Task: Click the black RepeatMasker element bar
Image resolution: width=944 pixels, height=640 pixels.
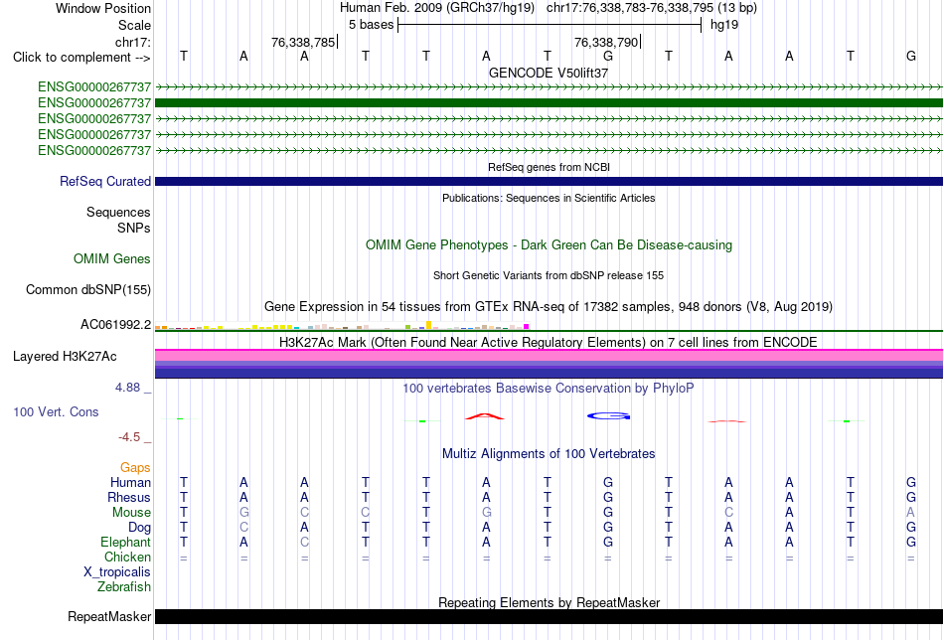Action: (549, 616)
